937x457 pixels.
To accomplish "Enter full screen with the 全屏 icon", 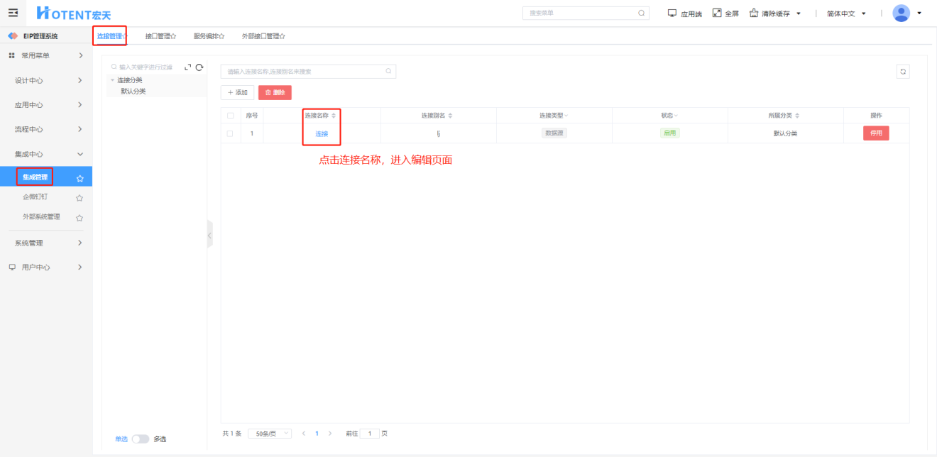I will pos(716,13).
